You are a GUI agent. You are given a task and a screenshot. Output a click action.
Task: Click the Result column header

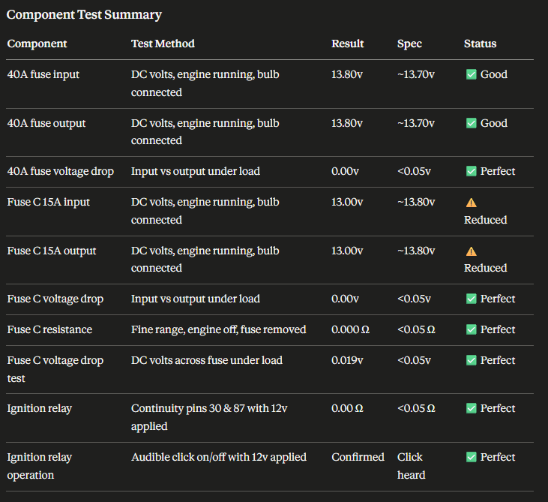click(x=347, y=44)
